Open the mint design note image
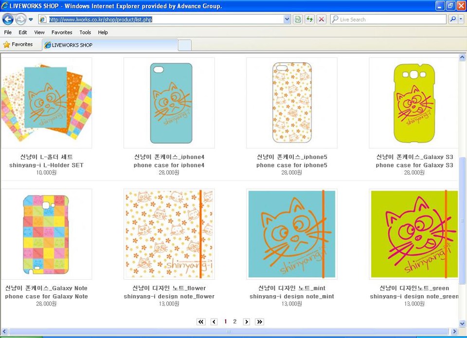This screenshot has height=338, width=467. [292, 234]
